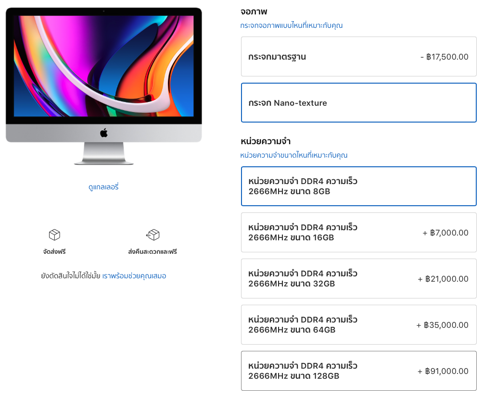This screenshot has height=397, width=483.
Task: Pick the 32GB DDR4 memory option
Action: point(358,279)
